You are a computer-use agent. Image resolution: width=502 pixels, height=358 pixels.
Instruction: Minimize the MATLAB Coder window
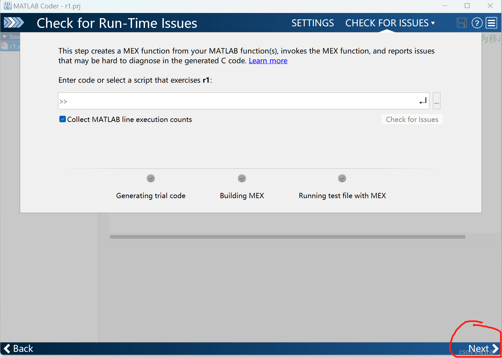click(x=445, y=6)
